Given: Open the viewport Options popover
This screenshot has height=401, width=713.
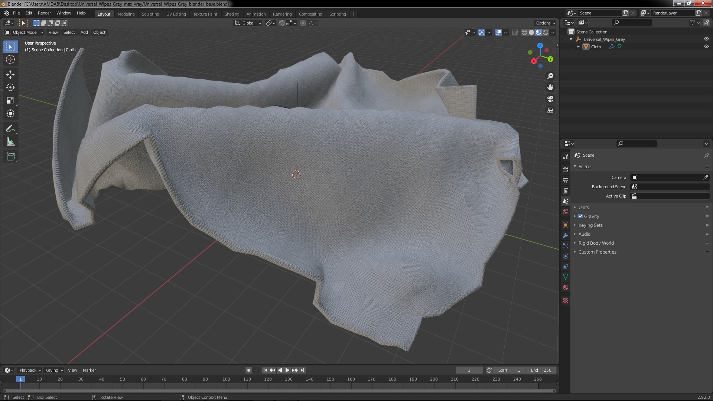Looking at the screenshot, I should (545, 23).
